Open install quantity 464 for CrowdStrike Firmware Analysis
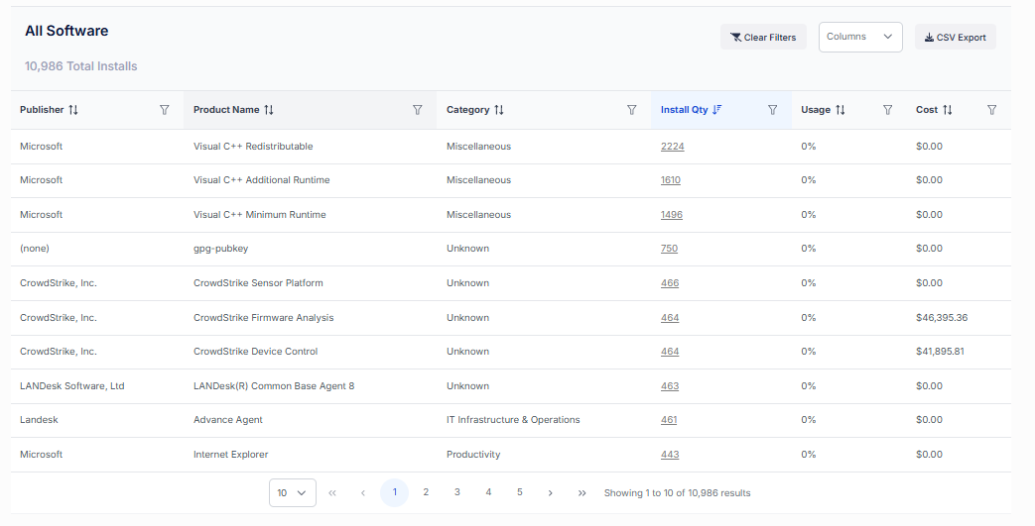1035x526 pixels. coord(670,318)
